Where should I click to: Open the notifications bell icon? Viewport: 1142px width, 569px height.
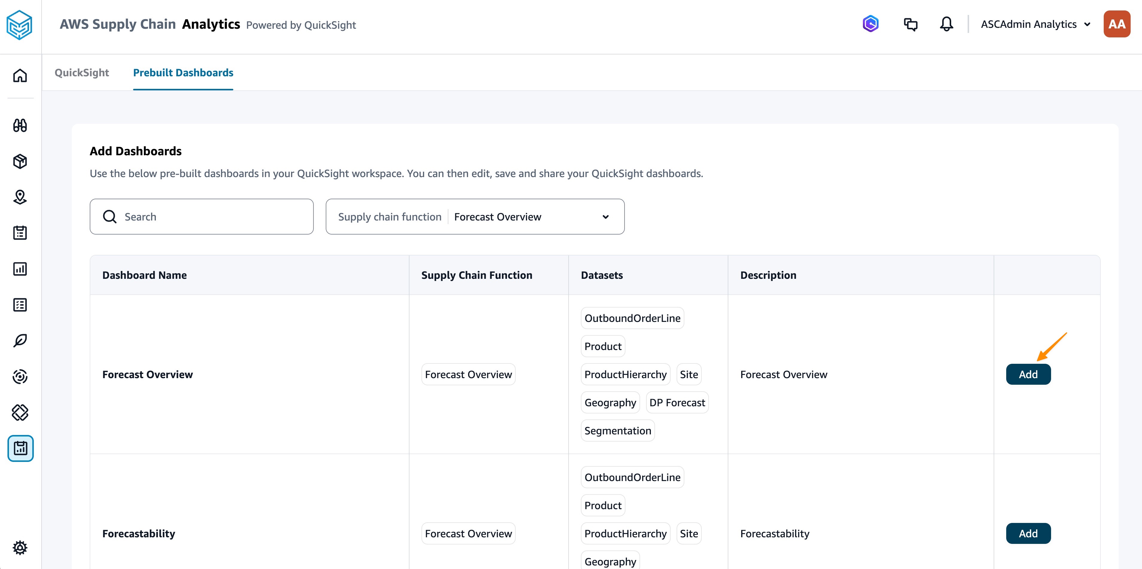coord(946,24)
